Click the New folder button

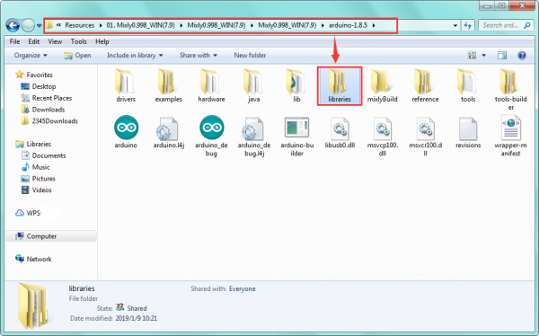tap(250, 56)
